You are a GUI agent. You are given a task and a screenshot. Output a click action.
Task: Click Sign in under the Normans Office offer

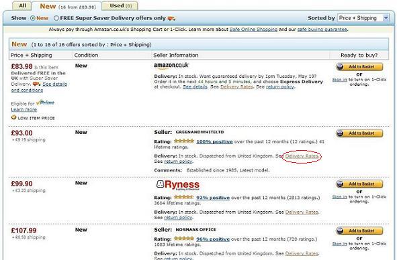point(339,244)
